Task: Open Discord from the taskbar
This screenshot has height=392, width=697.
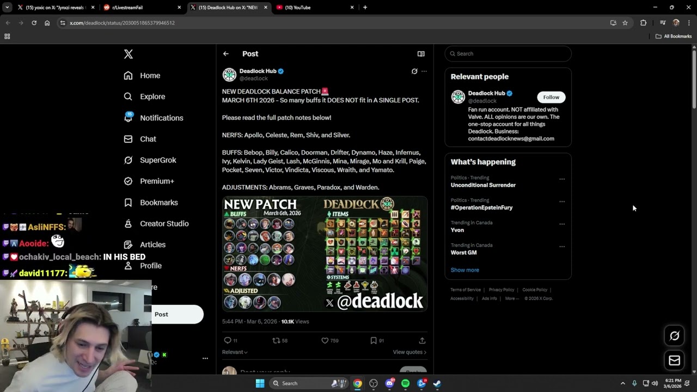Action: pyautogui.click(x=389, y=383)
